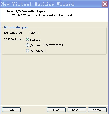Screen dimensions: 109x114
Task: Click the New Virtual Machine Wizard title text
Action: coord(37,4)
